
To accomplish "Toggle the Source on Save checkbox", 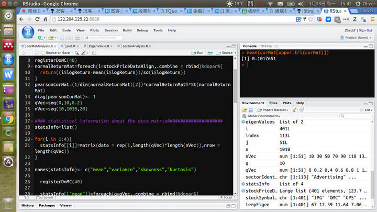I will coord(43,53).
